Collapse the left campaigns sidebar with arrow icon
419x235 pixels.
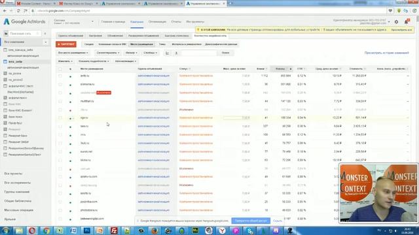45,33
